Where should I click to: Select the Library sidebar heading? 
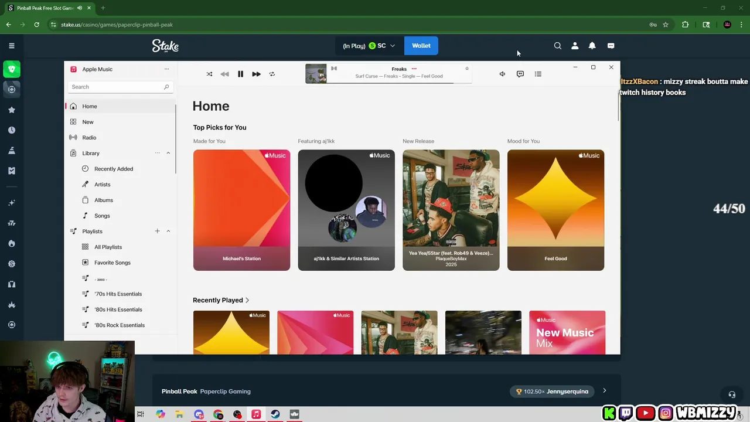click(91, 153)
